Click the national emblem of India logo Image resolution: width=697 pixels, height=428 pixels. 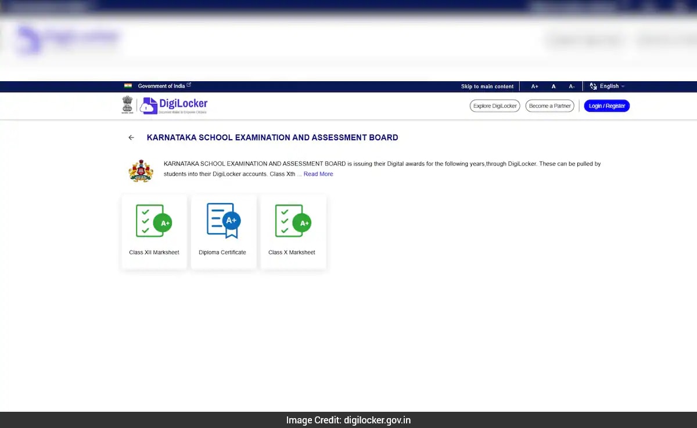[127, 105]
